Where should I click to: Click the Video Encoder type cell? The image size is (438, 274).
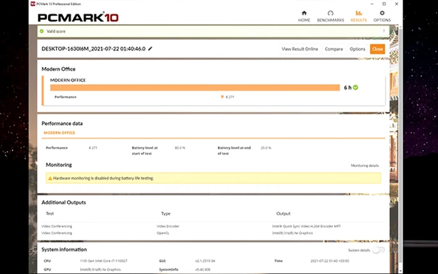(x=168, y=226)
